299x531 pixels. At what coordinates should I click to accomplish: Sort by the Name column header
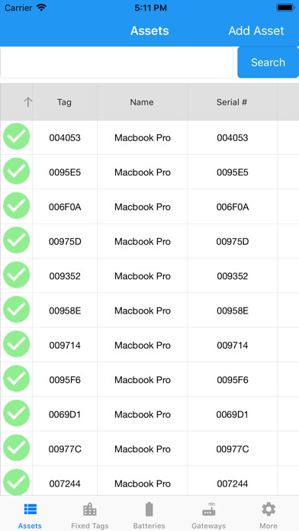[142, 102]
